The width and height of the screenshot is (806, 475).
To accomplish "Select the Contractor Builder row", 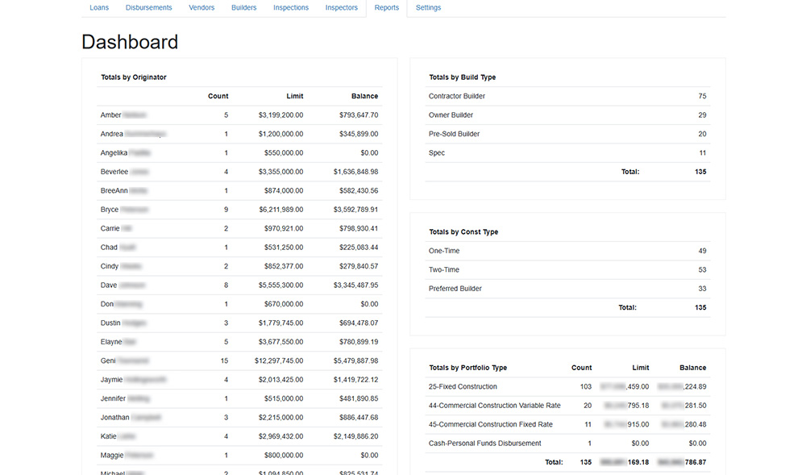I will 457,96.
